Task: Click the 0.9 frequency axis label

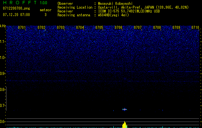Action: [x=3, y=74]
